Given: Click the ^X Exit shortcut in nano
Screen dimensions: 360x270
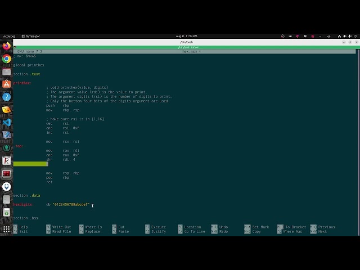Looking at the screenshot, I should point(21,231).
